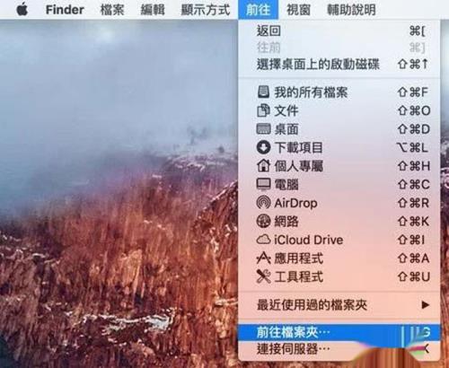Select 選擇桌面上的啟動磁碟 menu item

pos(339,65)
